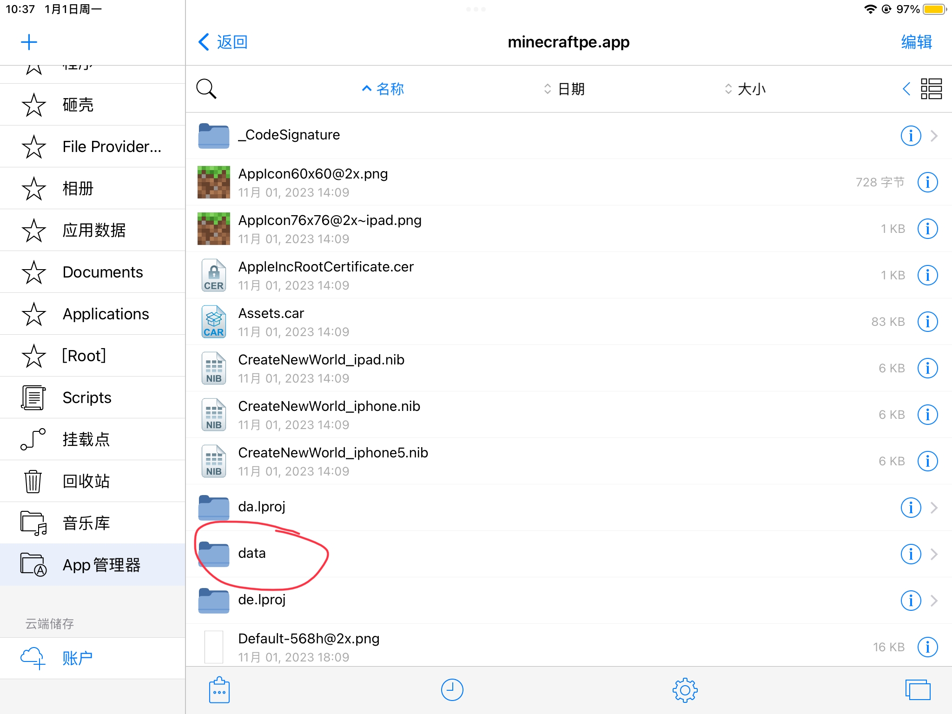Open 挂载点 in the sidebar

coord(93,439)
